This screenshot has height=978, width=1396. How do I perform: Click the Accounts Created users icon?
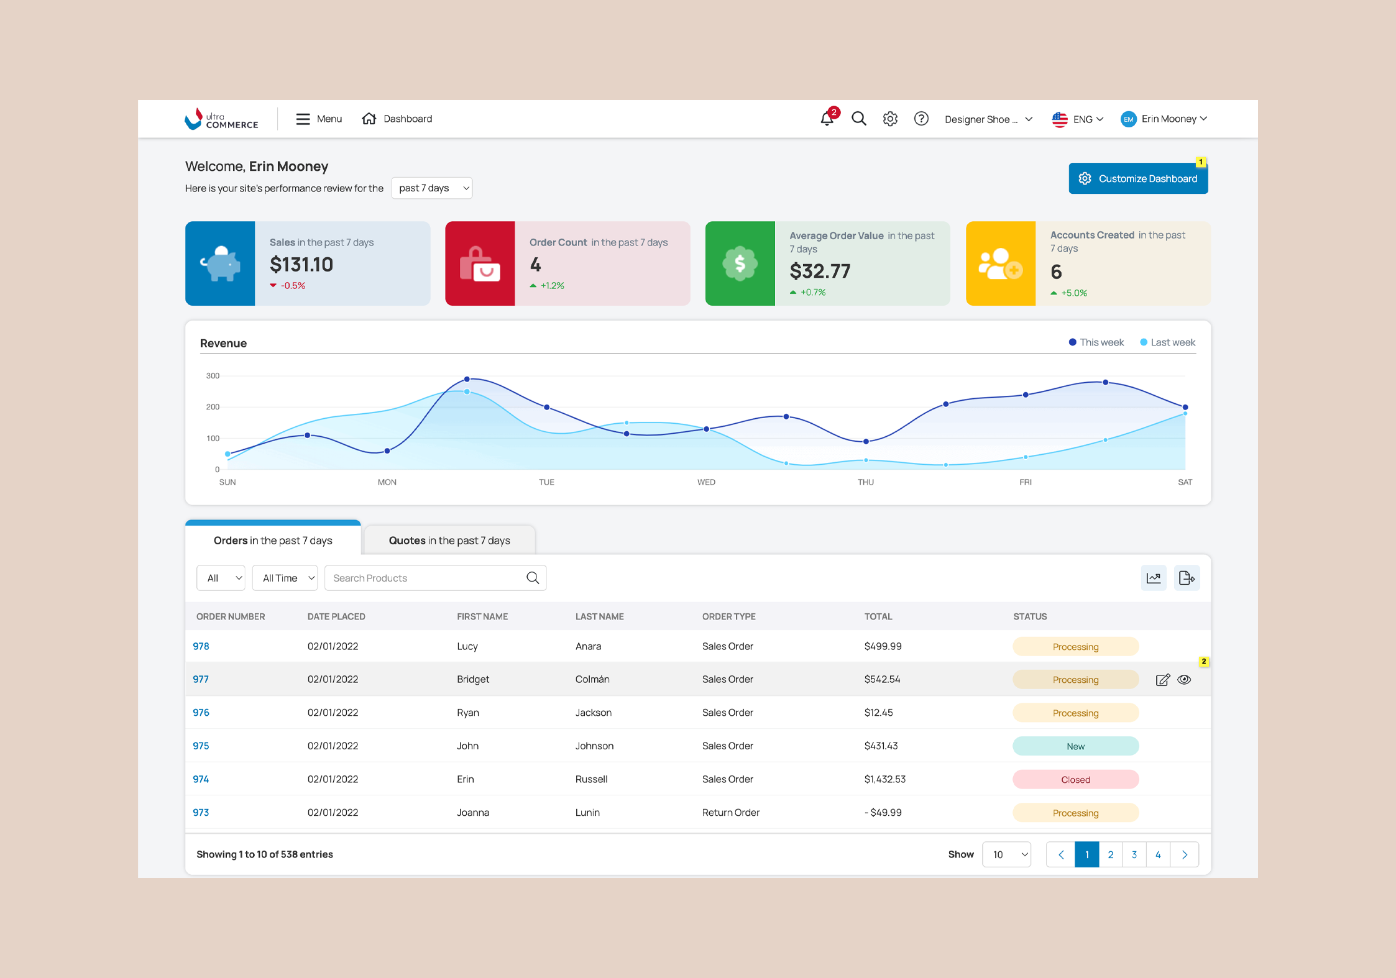[1001, 263]
